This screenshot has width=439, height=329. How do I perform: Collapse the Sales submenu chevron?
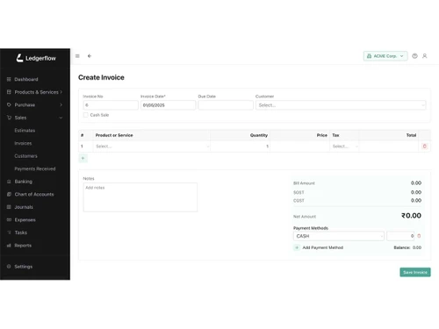click(61, 118)
